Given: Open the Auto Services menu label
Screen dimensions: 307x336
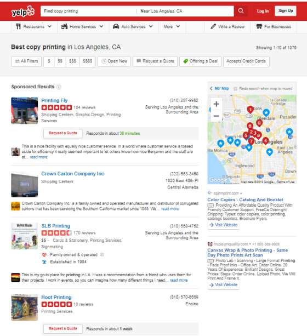Looking at the screenshot, I should [x=133, y=26].
